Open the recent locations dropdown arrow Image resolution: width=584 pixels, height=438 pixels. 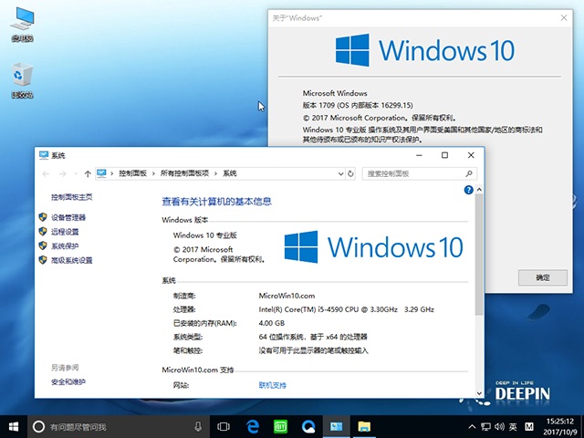pyautogui.click(x=76, y=174)
